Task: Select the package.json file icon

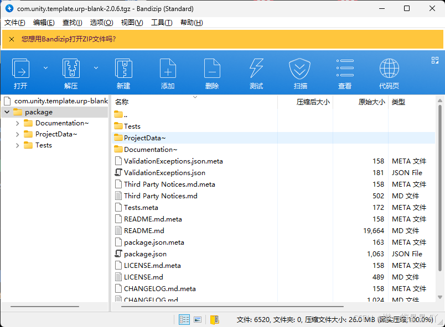Action: 118,254
